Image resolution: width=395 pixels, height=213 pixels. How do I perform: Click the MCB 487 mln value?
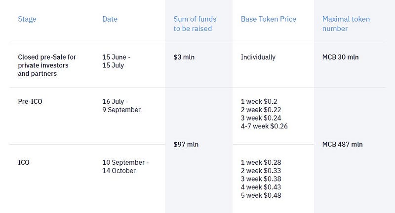[342, 145]
